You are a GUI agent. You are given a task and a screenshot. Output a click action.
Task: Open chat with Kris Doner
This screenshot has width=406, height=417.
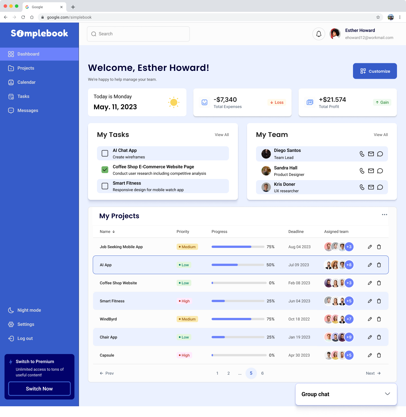tap(380, 187)
